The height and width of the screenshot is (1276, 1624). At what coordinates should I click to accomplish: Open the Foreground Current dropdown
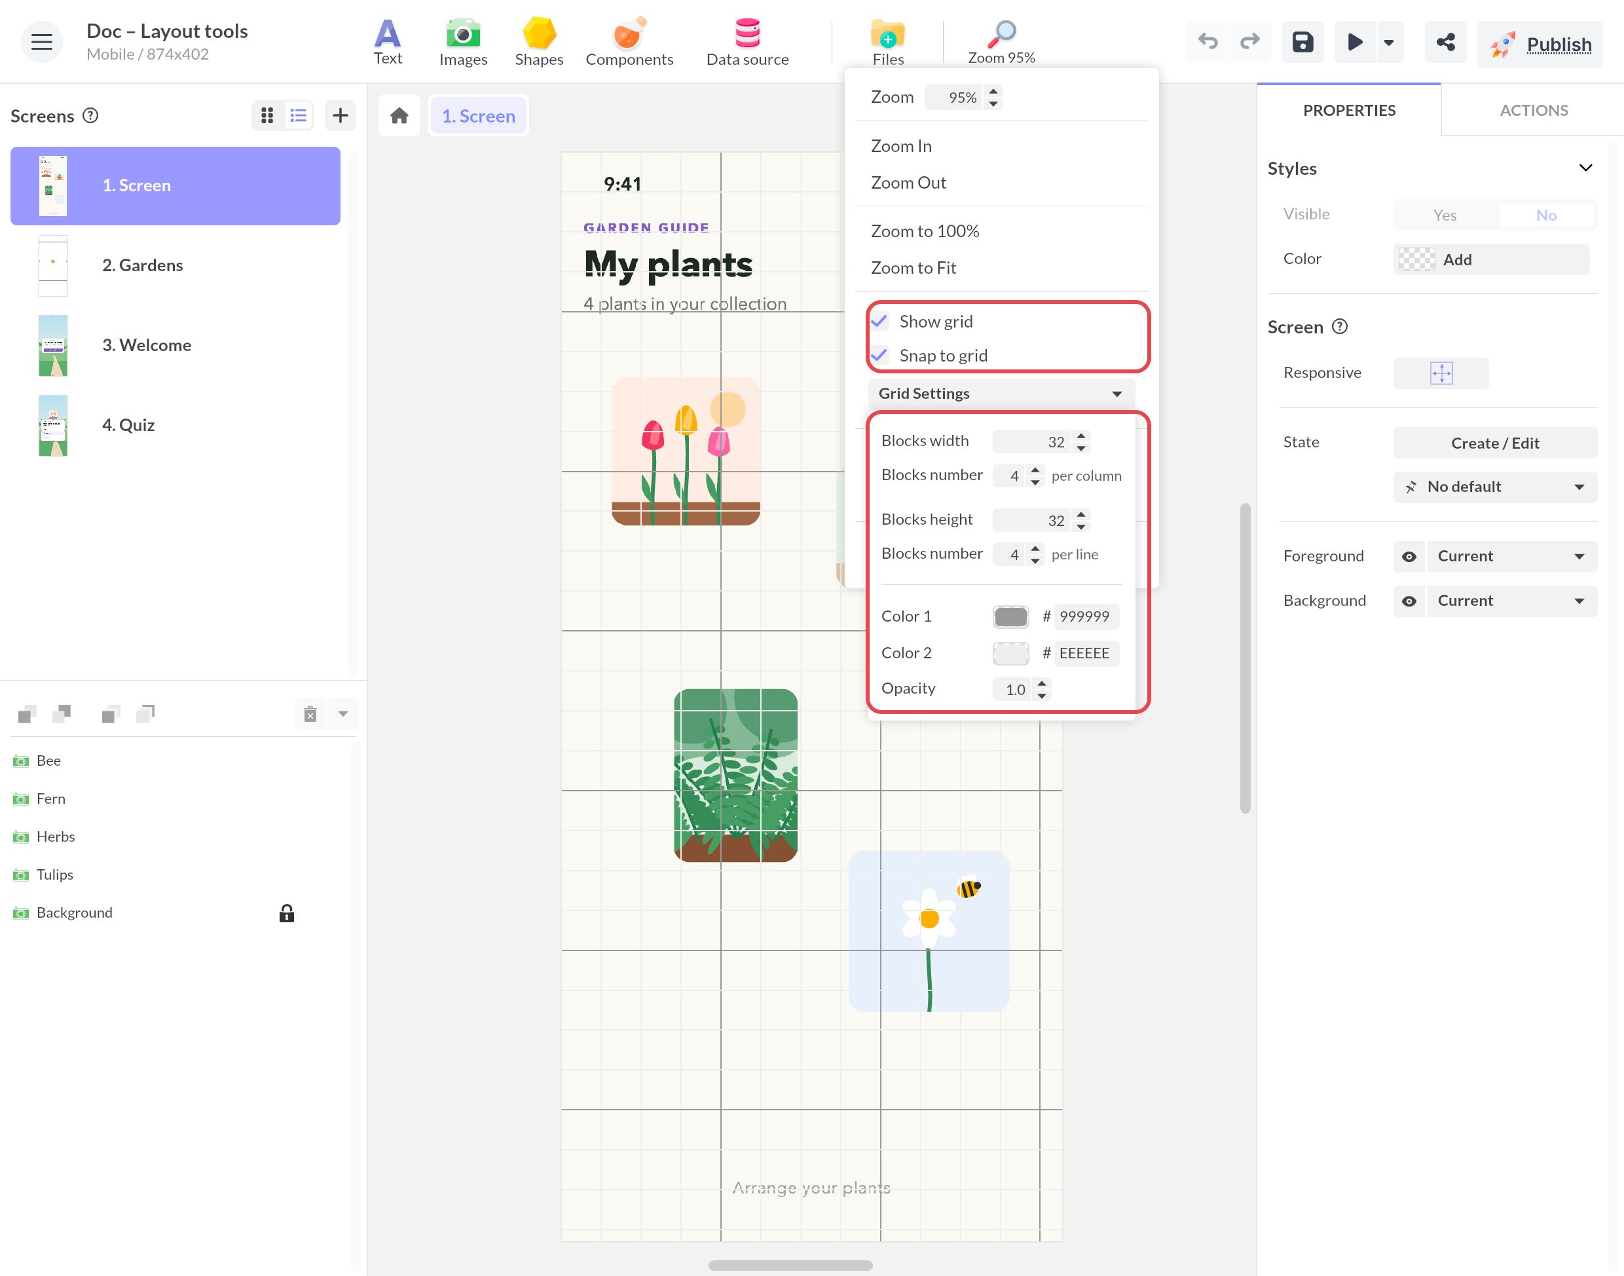[1512, 557]
